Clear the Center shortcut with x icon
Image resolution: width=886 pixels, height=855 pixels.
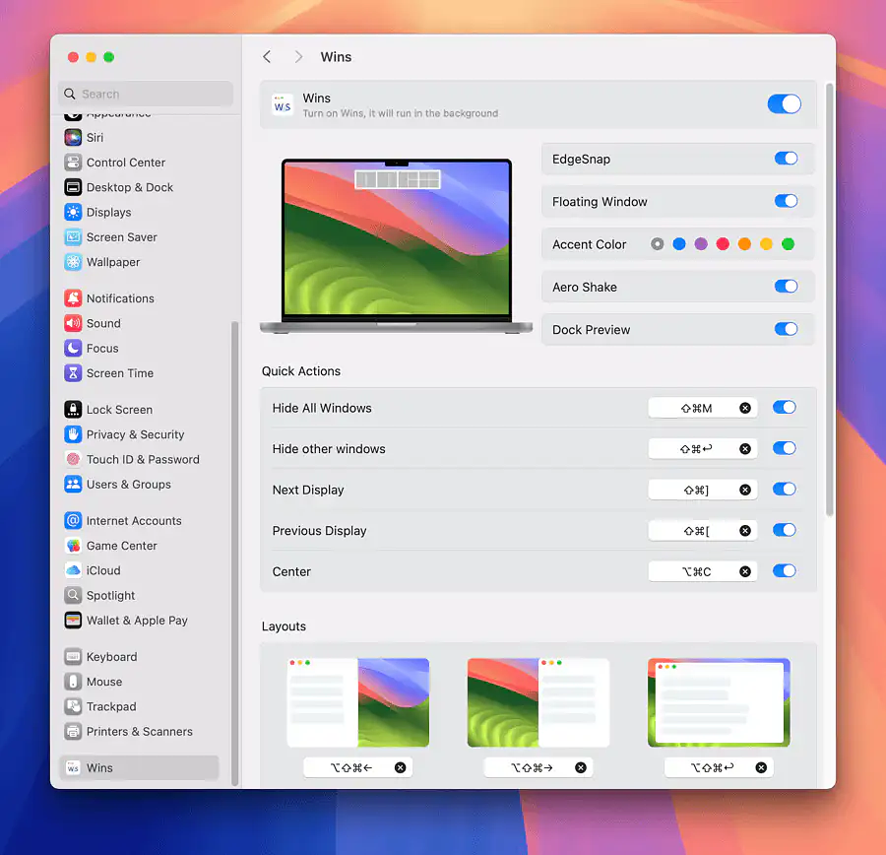[x=745, y=571]
